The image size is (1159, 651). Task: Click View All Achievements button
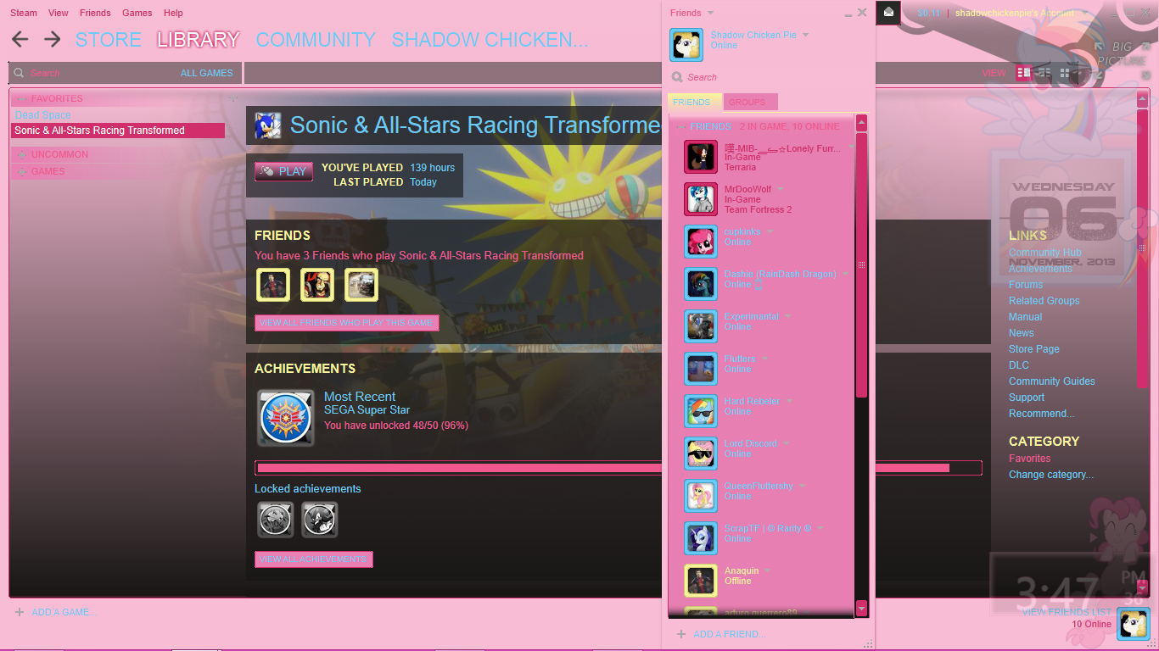click(313, 559)
